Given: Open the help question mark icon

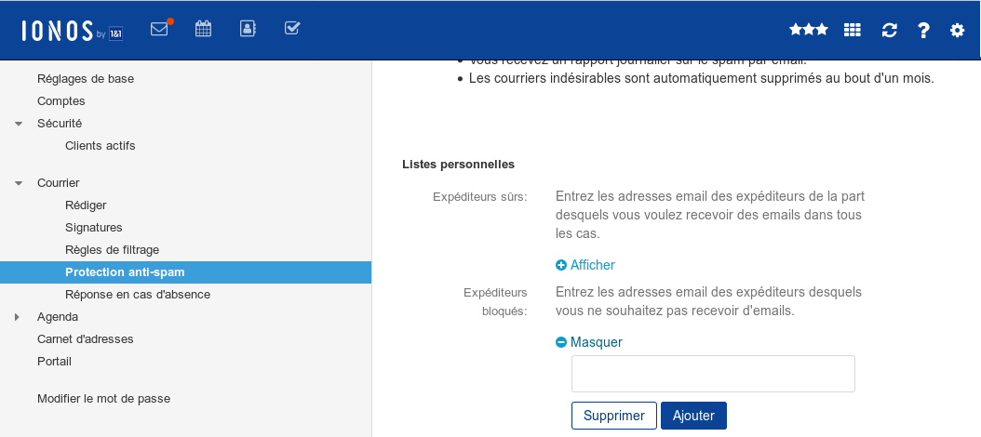Looking at the screenshot, I should [x=923, y=30].
